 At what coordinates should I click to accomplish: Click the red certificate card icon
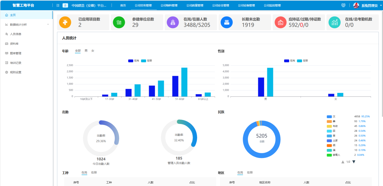click(x=281, y=22)
